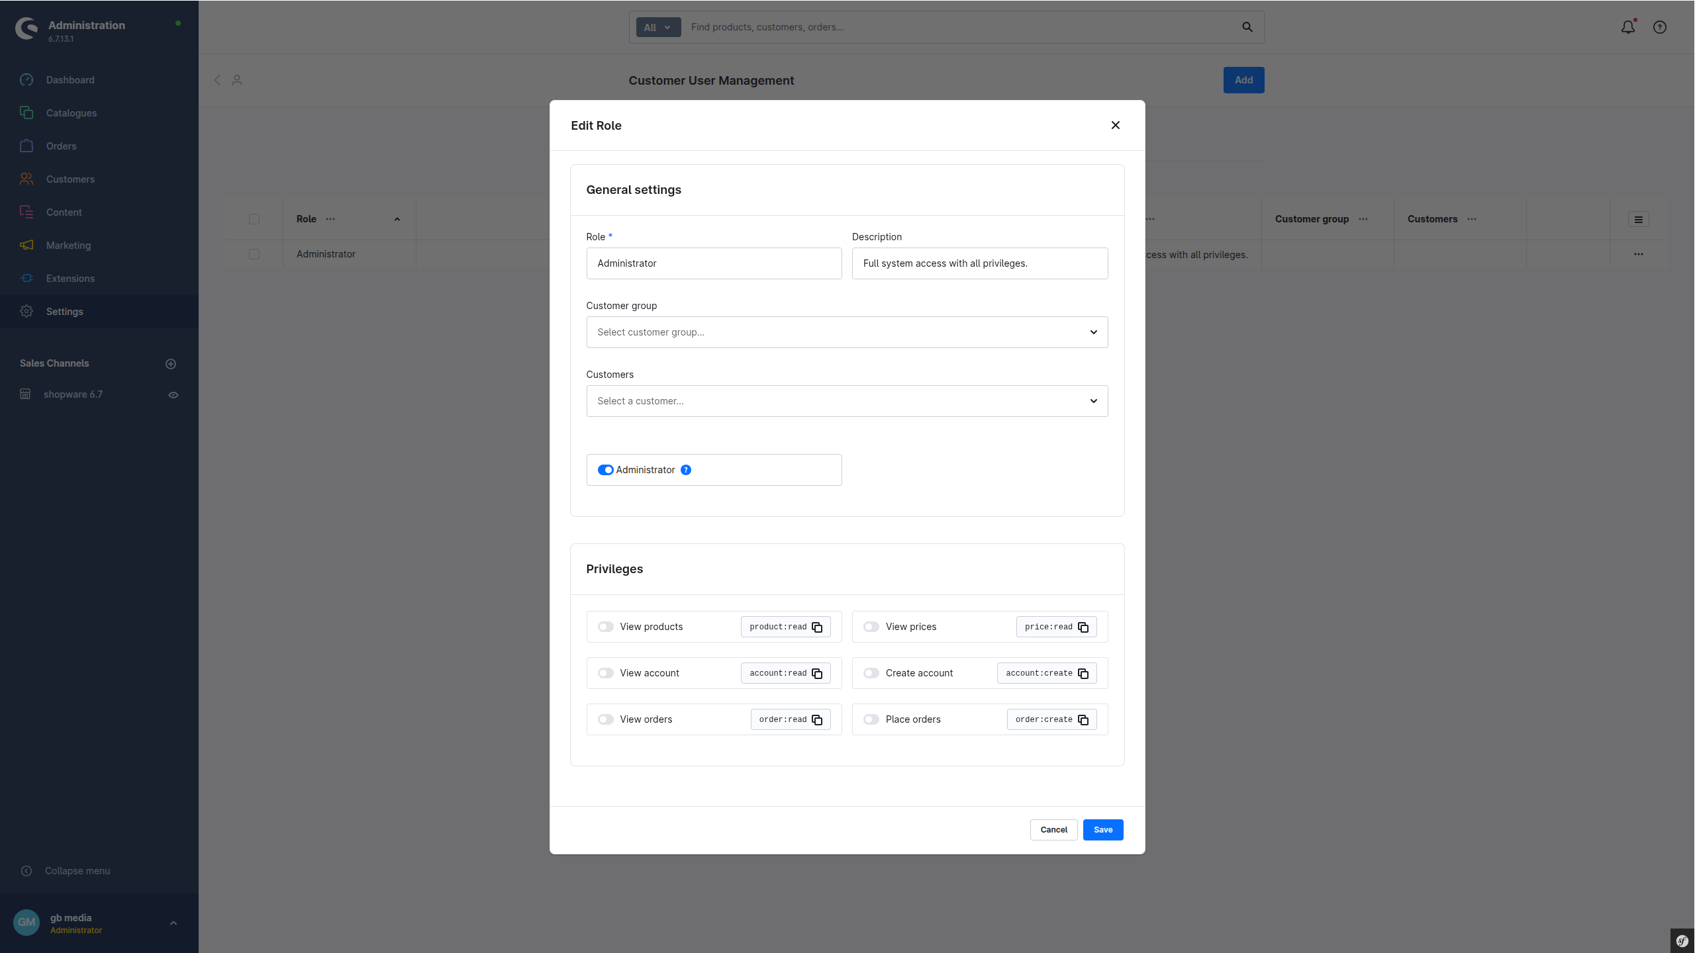The width and height of the screenshot is (1695, 953).
Task: Copy the product:read privilege code
Action: pyautogui.click(x=817, y=627)
